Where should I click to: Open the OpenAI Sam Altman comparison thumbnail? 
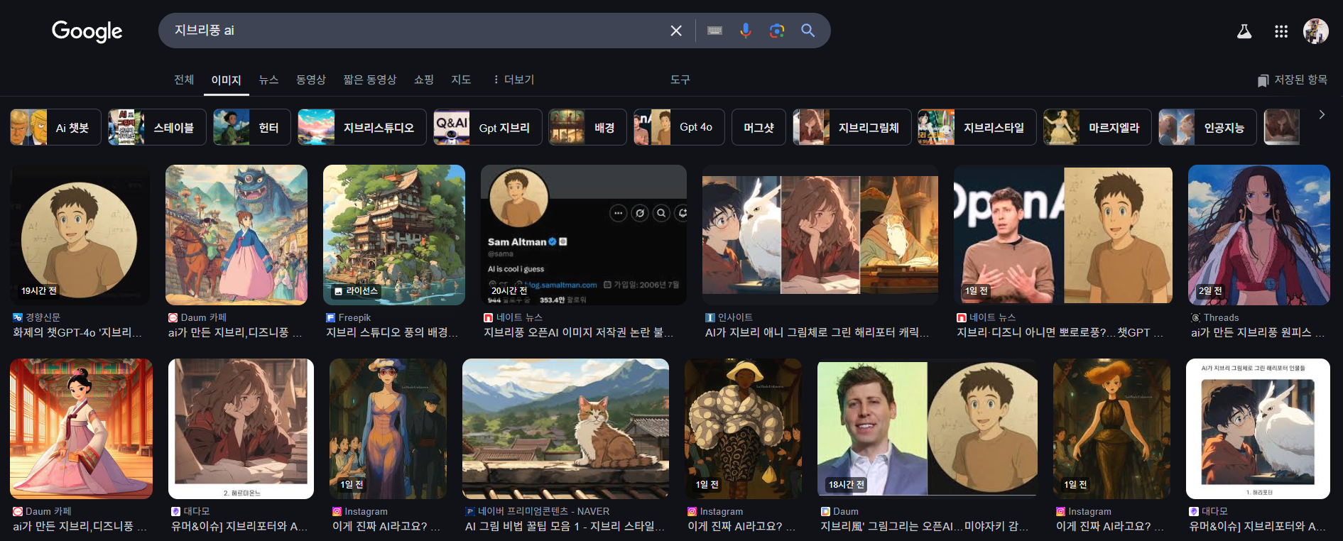[1063, 235]
